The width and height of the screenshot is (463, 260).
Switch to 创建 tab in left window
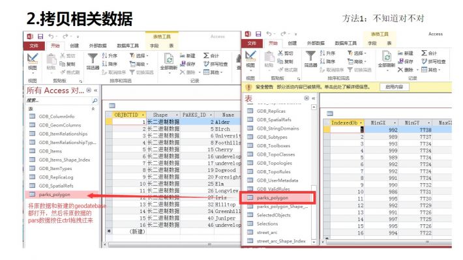(x=74, y=46)
